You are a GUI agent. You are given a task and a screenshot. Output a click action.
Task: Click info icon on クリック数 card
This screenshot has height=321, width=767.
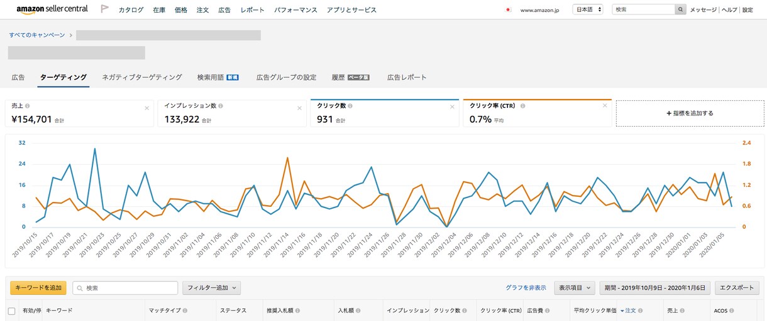click(350, 106)
